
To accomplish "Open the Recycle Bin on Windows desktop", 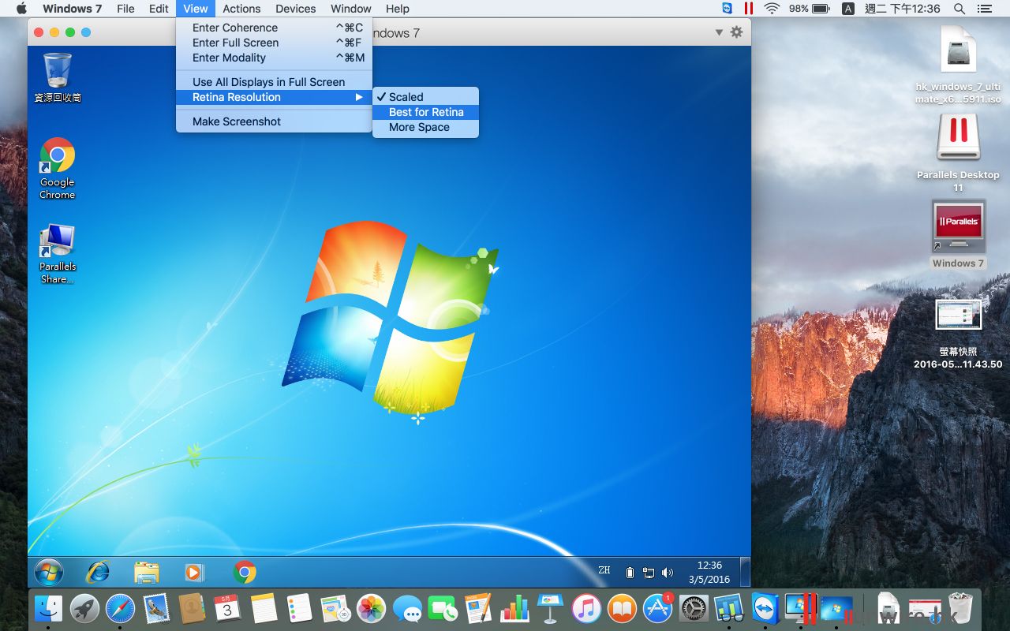I will [x=58, y=71].
